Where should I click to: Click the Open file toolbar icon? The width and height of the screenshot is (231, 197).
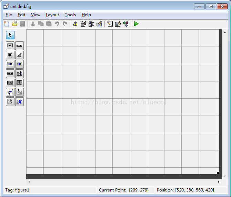(x=14, y=24)
